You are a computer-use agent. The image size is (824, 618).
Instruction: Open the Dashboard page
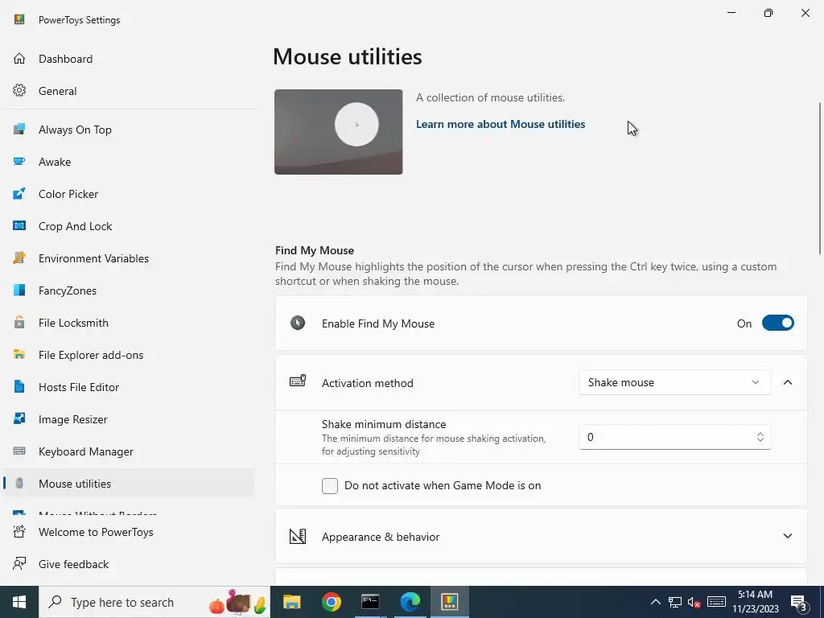[128, 59]
